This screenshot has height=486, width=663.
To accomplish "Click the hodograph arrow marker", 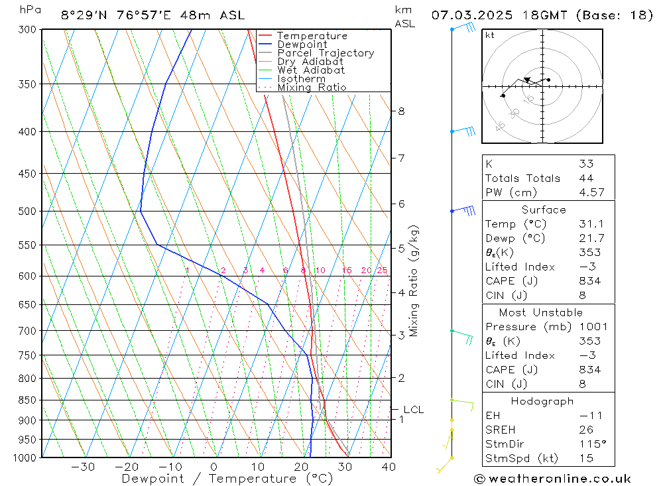I will click(527, 79).
